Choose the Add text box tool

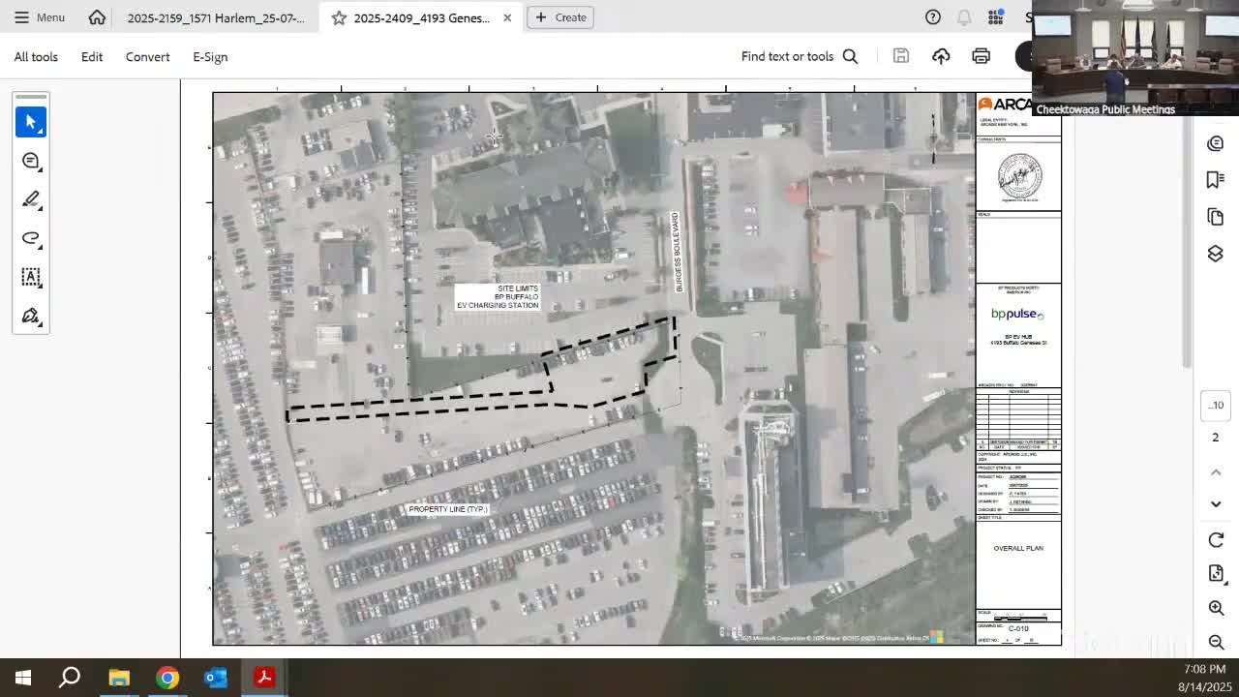point(31,277)
